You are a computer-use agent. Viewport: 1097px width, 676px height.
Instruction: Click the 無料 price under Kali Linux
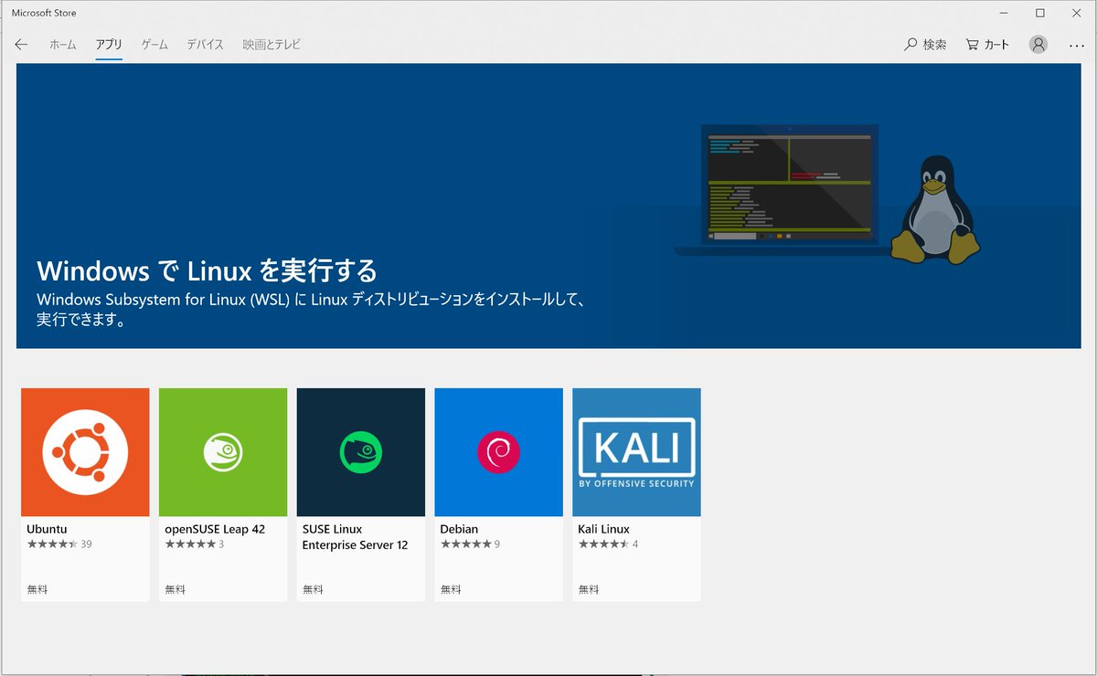click(x=589, y=590)
